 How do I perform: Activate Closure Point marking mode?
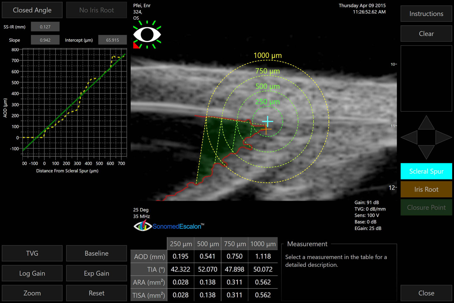426,207
